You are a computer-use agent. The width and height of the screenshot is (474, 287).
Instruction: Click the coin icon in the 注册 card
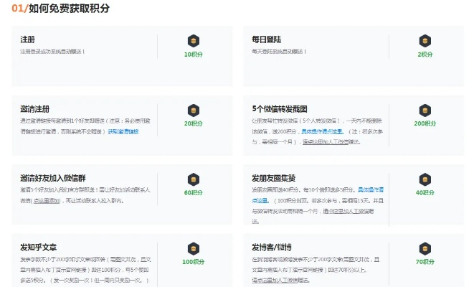tap(193, 41)
